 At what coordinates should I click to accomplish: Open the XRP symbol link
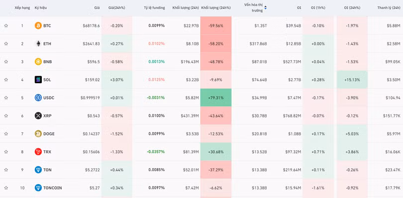47,116
